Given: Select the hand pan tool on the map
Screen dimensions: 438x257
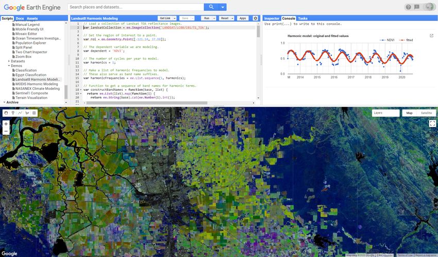Looking at the screenshot, I should point(6,113).
